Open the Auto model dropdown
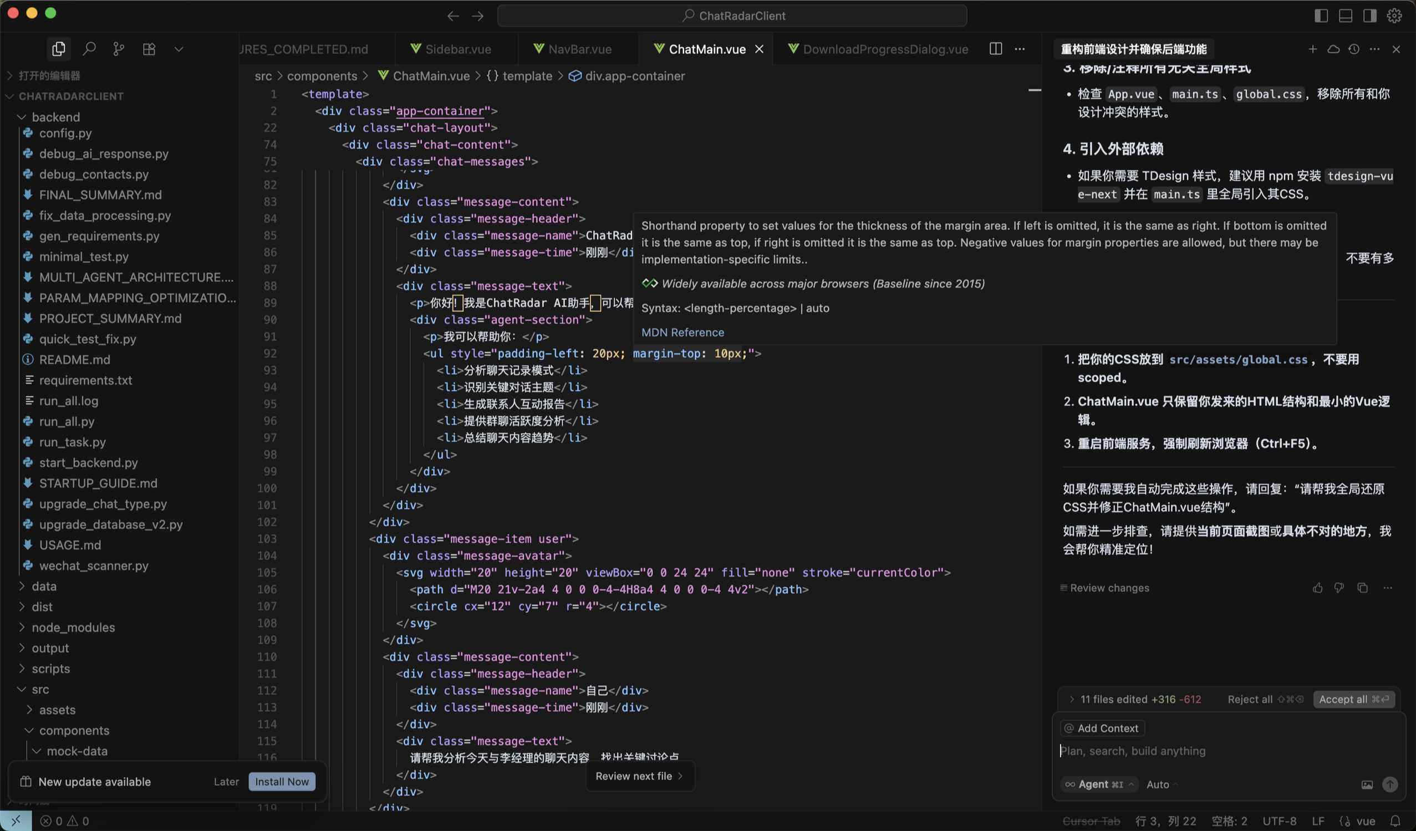The image size is (1416, 831). coord(1162,784)
